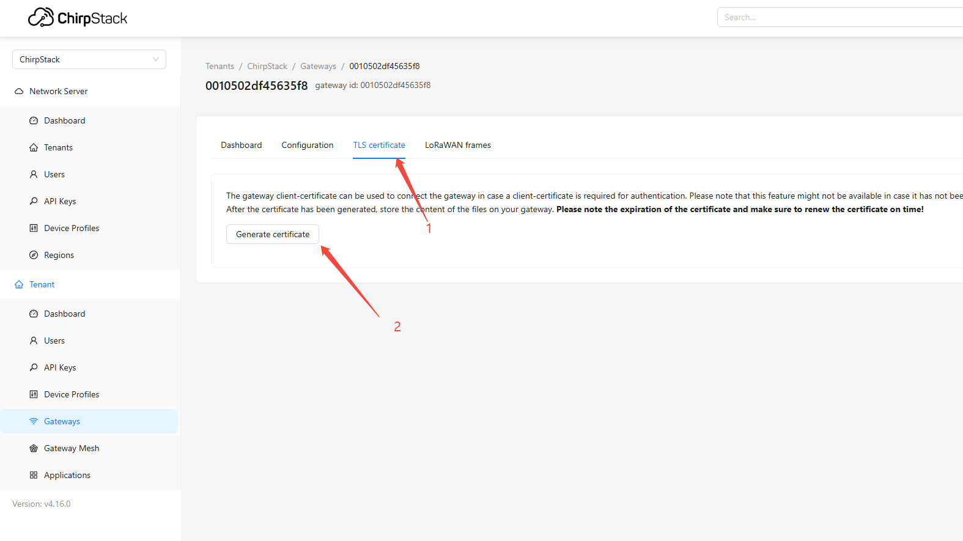Click the Applications grid icon
963x541 pixels.
click(34, 475)
